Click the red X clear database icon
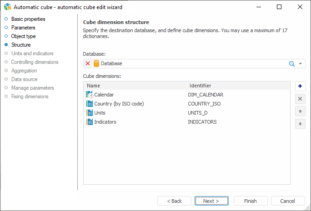 pyautogui.click(x=88, y=64)
